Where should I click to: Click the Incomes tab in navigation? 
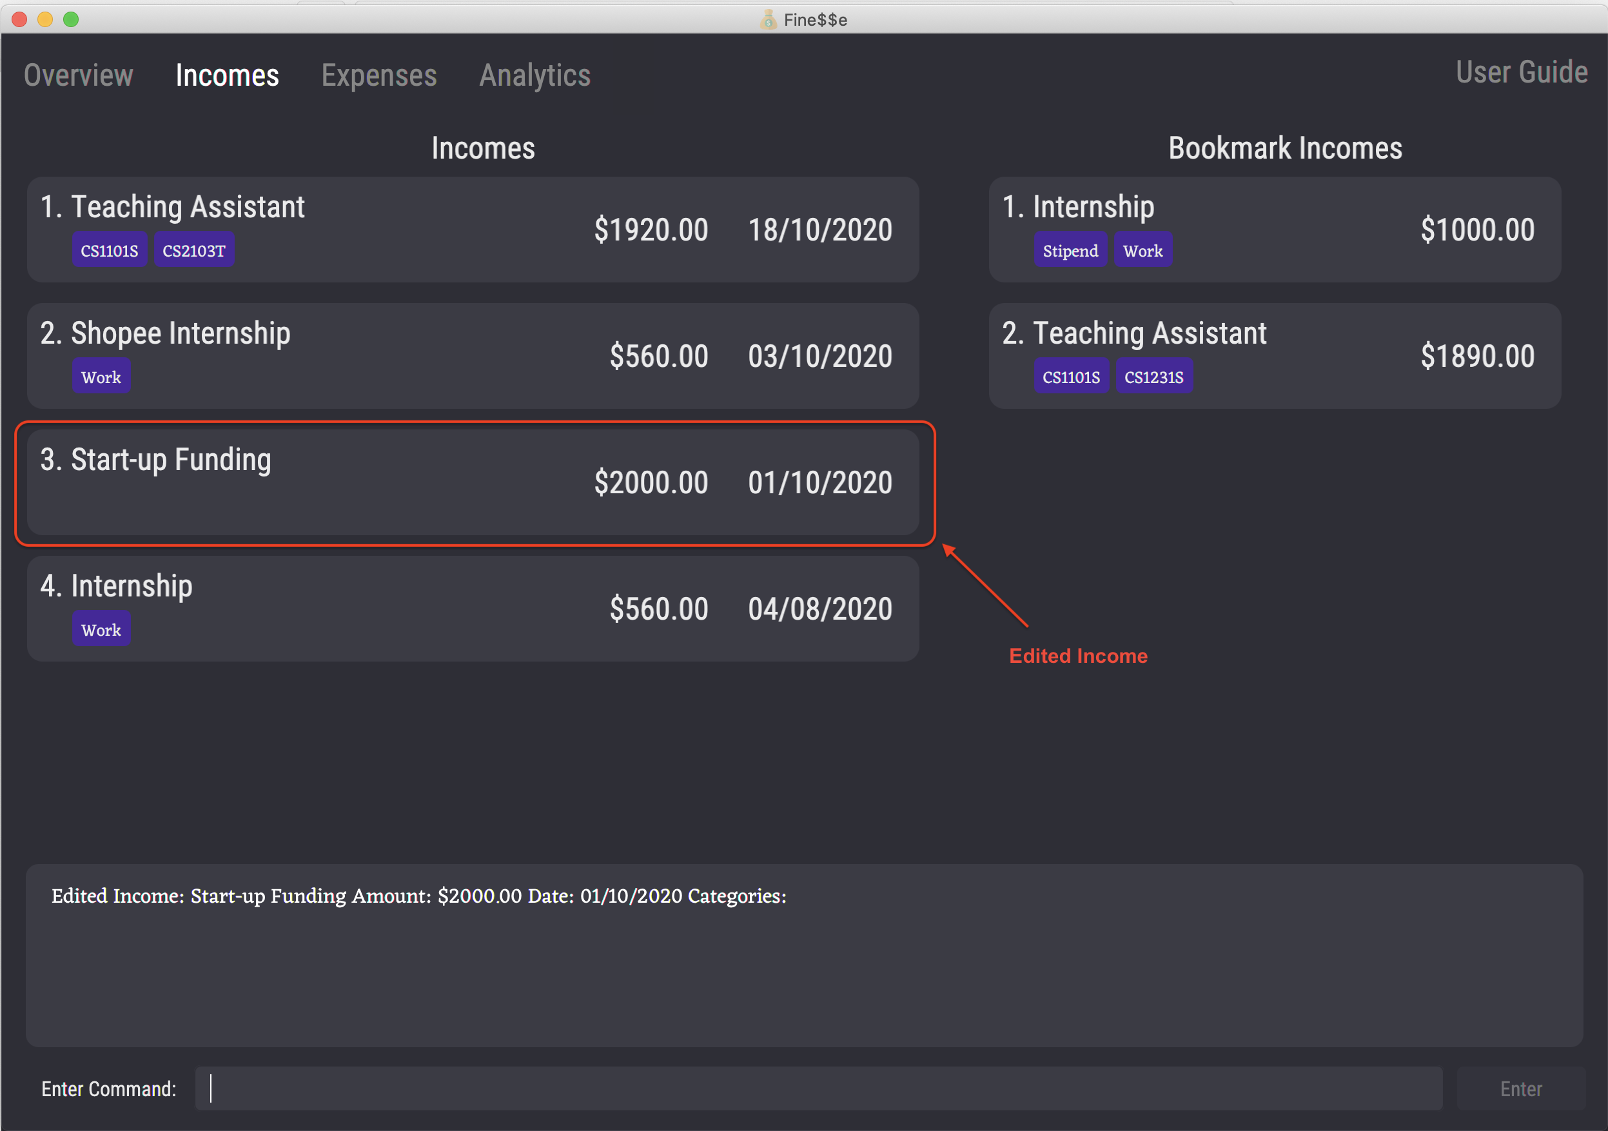[228, 75]
